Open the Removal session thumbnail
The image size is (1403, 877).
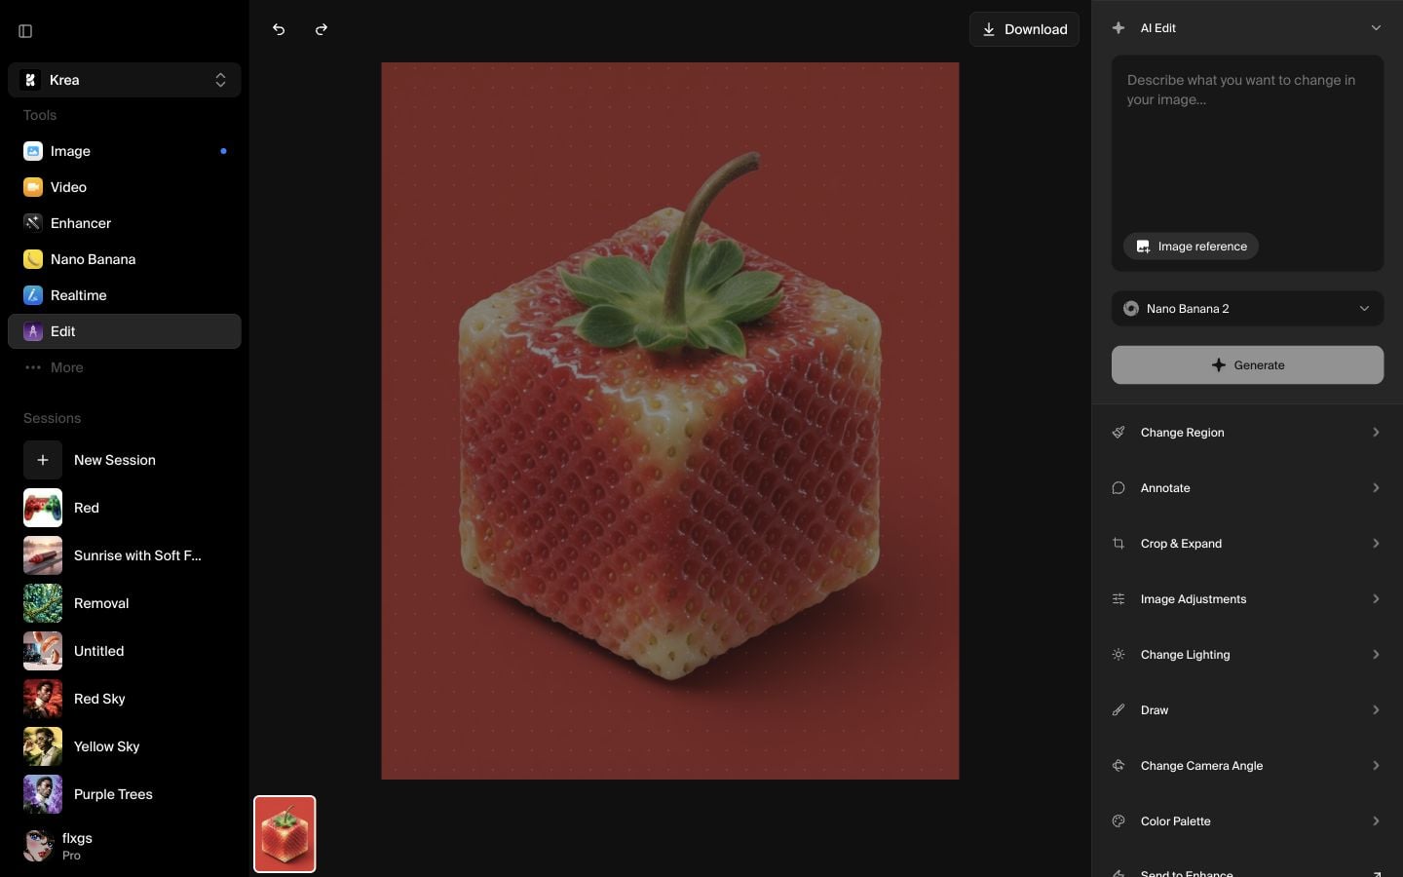coord(43,603)
